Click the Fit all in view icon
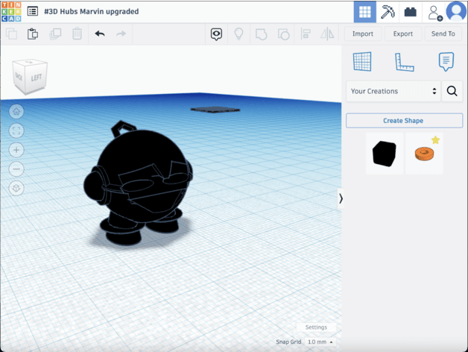The width and height of the screenshot is (468, 352). point(16,131)
